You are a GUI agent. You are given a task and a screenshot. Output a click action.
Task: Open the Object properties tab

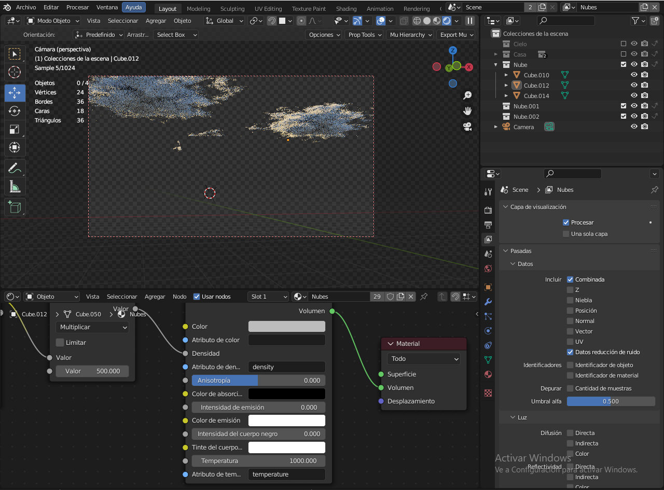coord(488,287)
